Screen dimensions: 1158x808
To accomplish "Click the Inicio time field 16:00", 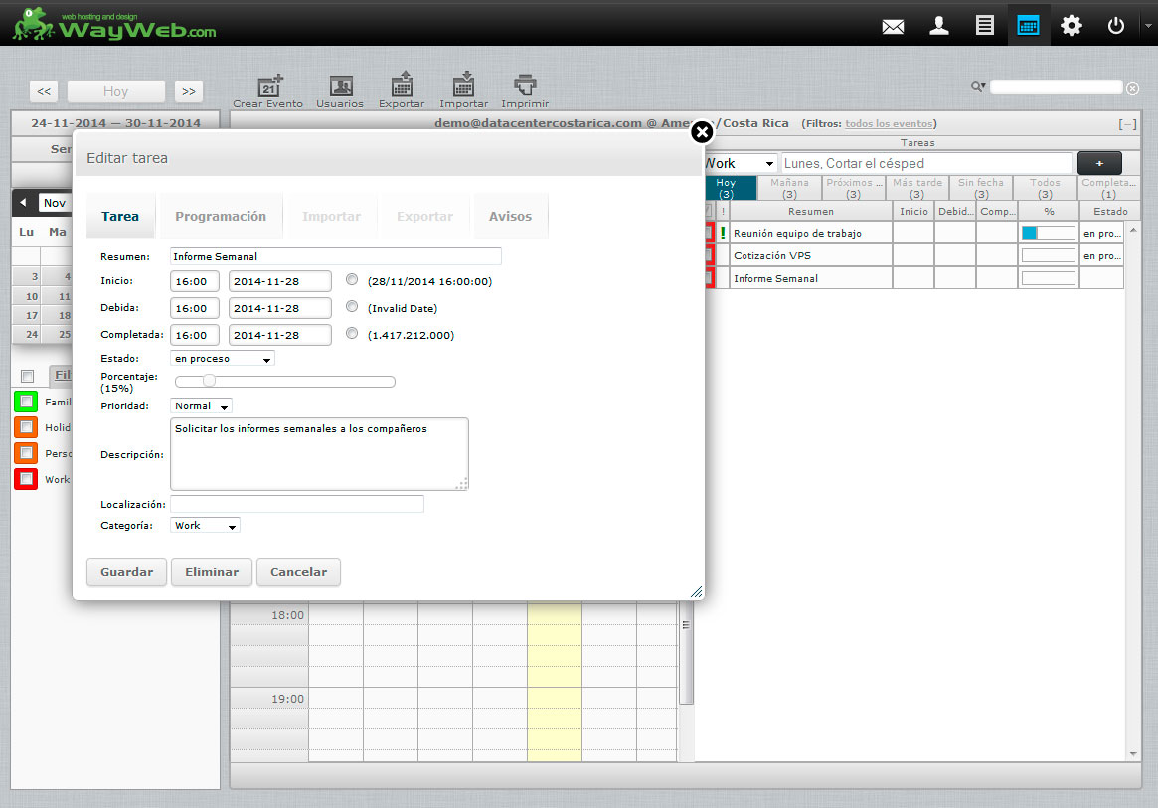I will (194, 281).
